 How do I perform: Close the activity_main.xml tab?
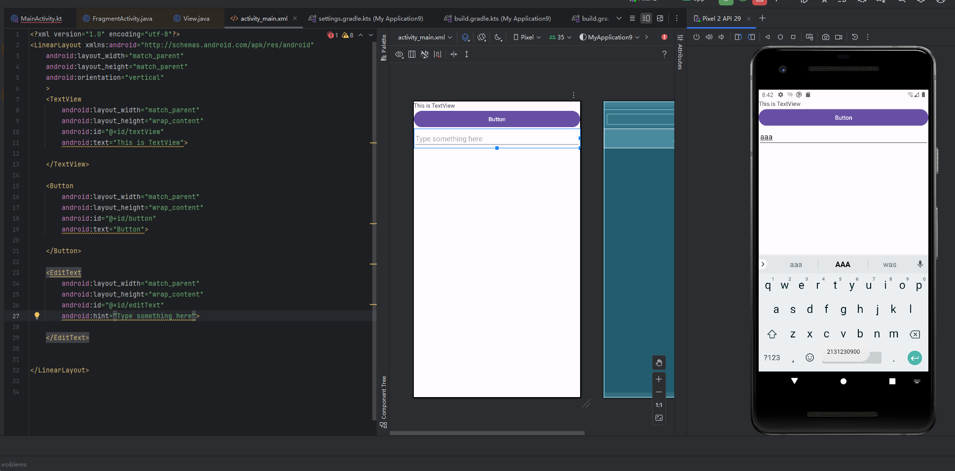point(295,18)
